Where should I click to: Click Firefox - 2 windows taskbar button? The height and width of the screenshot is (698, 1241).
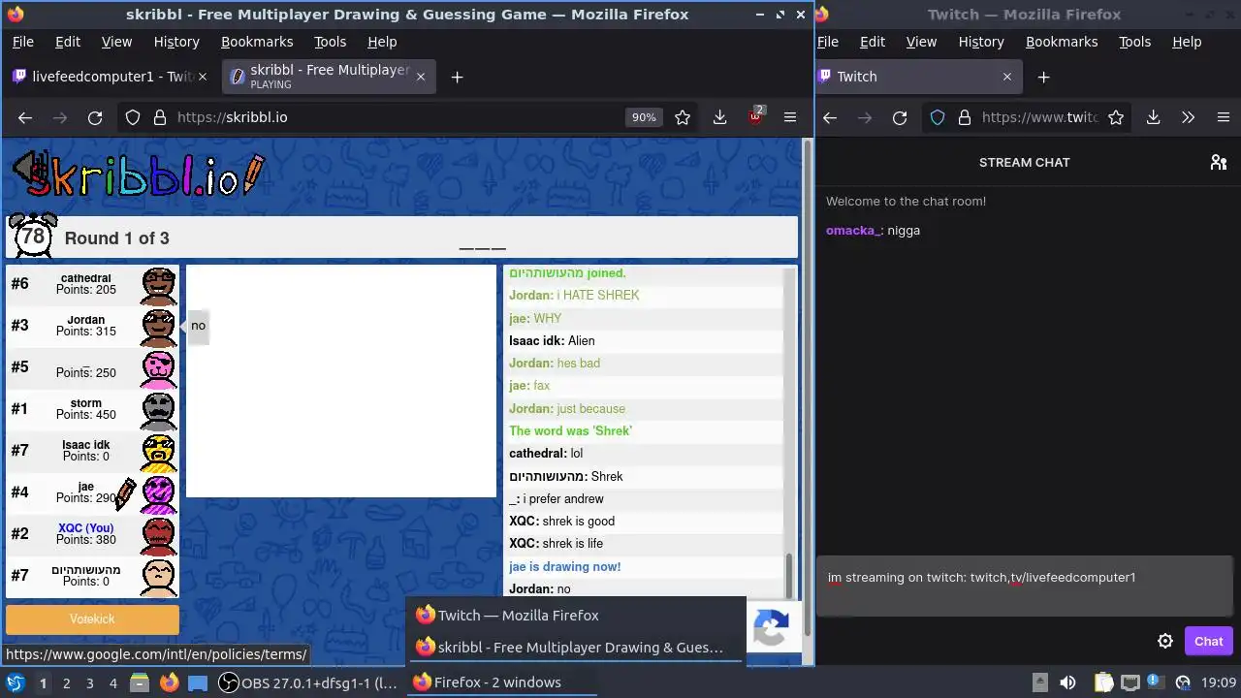click(x=501, y=682)
